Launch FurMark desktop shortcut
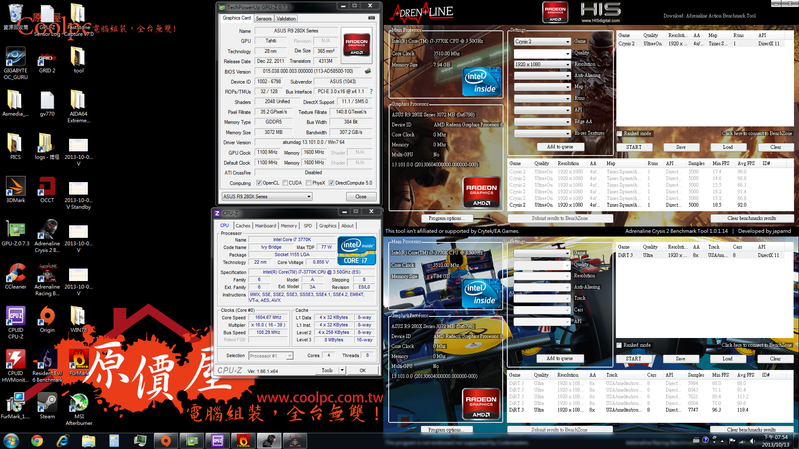This screenshot has height=449, width=799. 79,362
